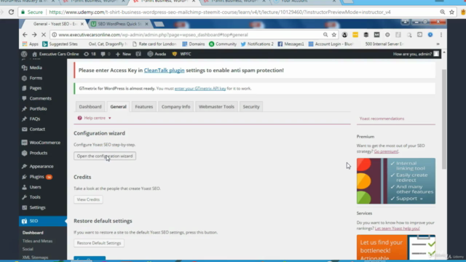Open the Domains bookmark
This screenshot has width=466, height=262.
(x=193, y=44)
